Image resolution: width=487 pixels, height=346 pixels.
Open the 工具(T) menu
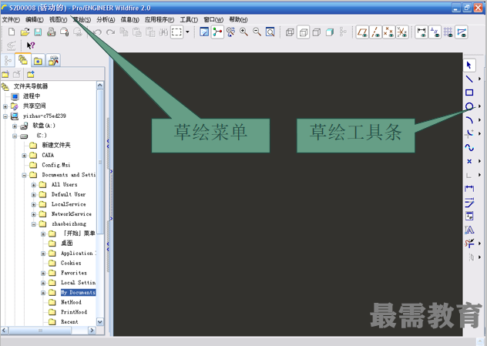189,19
